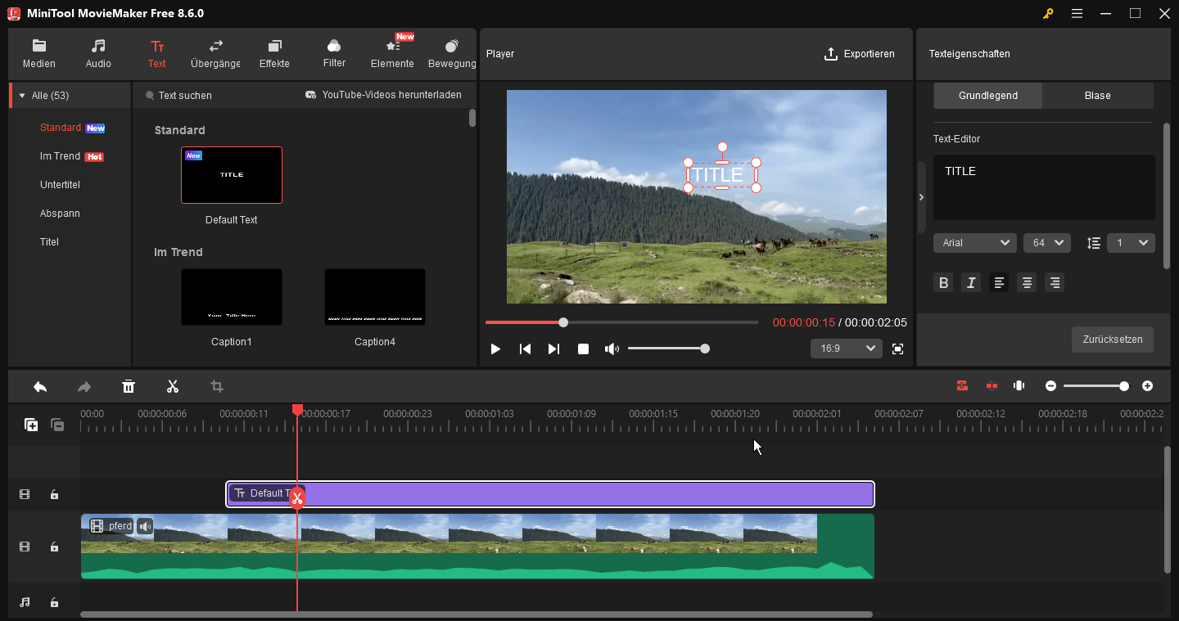The image size is (1179, 621).
Task: Click the Exportieren button
Action: click(860, 54)
